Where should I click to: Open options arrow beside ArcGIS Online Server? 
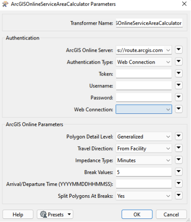(x=179, y=50)
